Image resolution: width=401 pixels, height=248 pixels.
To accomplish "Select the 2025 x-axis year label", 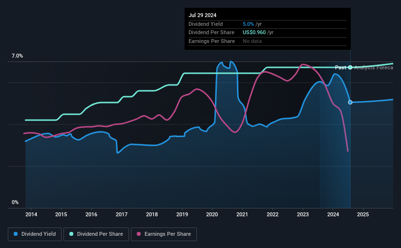I will tap(363, 214).
